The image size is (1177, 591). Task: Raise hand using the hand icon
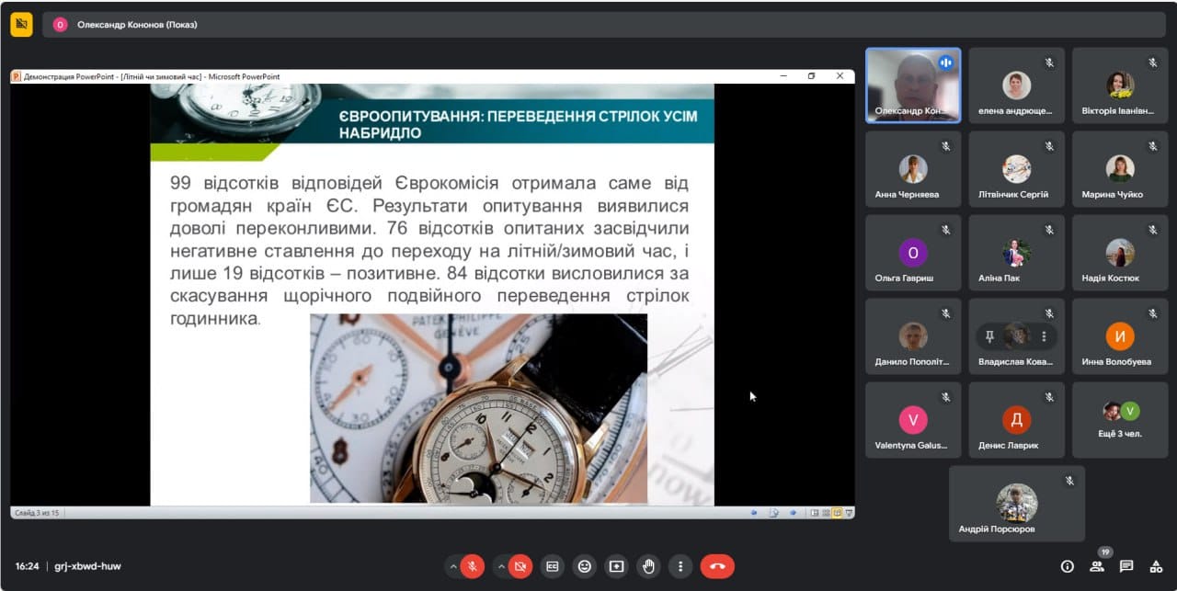pyautogui.click(x=648, y=566)
